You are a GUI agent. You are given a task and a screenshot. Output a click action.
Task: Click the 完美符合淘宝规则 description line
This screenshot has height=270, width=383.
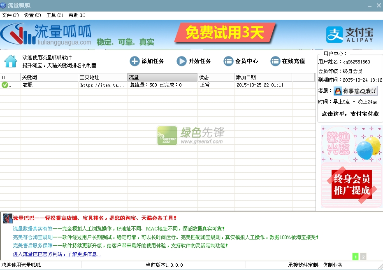tap(165, 237)
